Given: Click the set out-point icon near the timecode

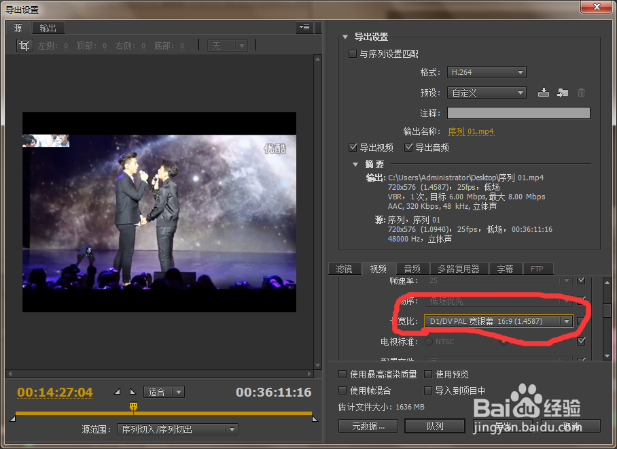Looking at the screenshot, I should coord(134,391).
